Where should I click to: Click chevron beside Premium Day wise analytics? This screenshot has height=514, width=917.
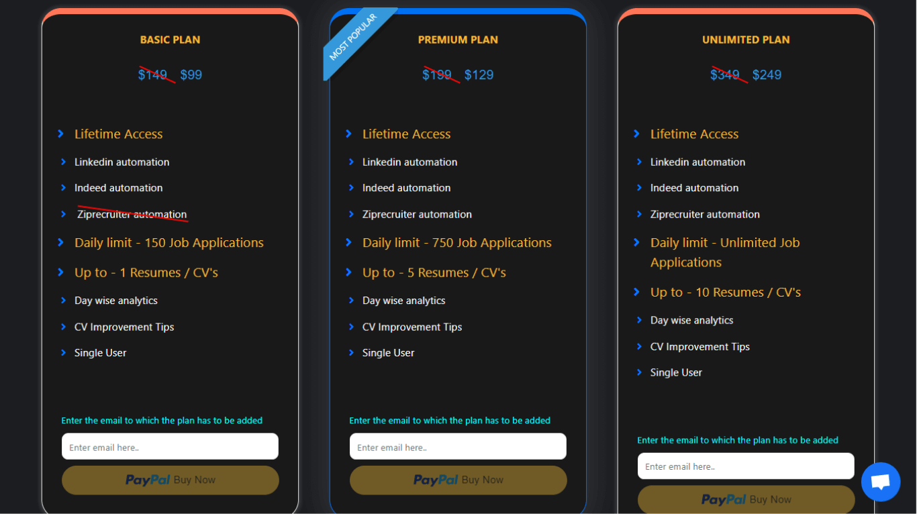coord(351,301)
